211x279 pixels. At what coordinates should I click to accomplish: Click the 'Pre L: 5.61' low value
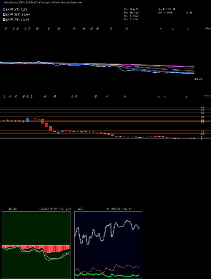pos(131,16)
